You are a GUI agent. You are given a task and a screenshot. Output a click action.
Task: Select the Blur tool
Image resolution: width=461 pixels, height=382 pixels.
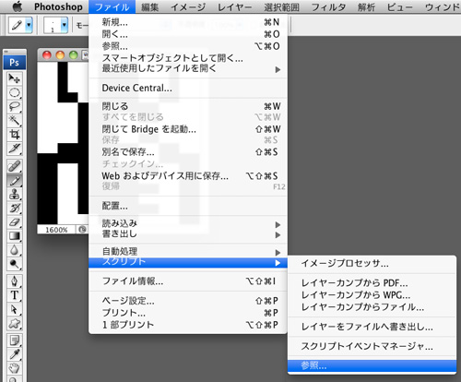coord(15,250)
